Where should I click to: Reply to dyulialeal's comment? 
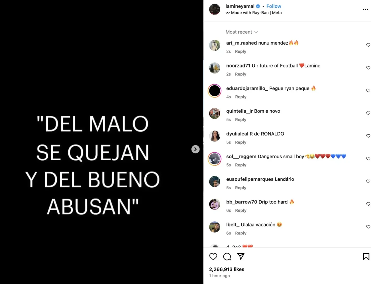pyautogui.click(x=241, y=142)
